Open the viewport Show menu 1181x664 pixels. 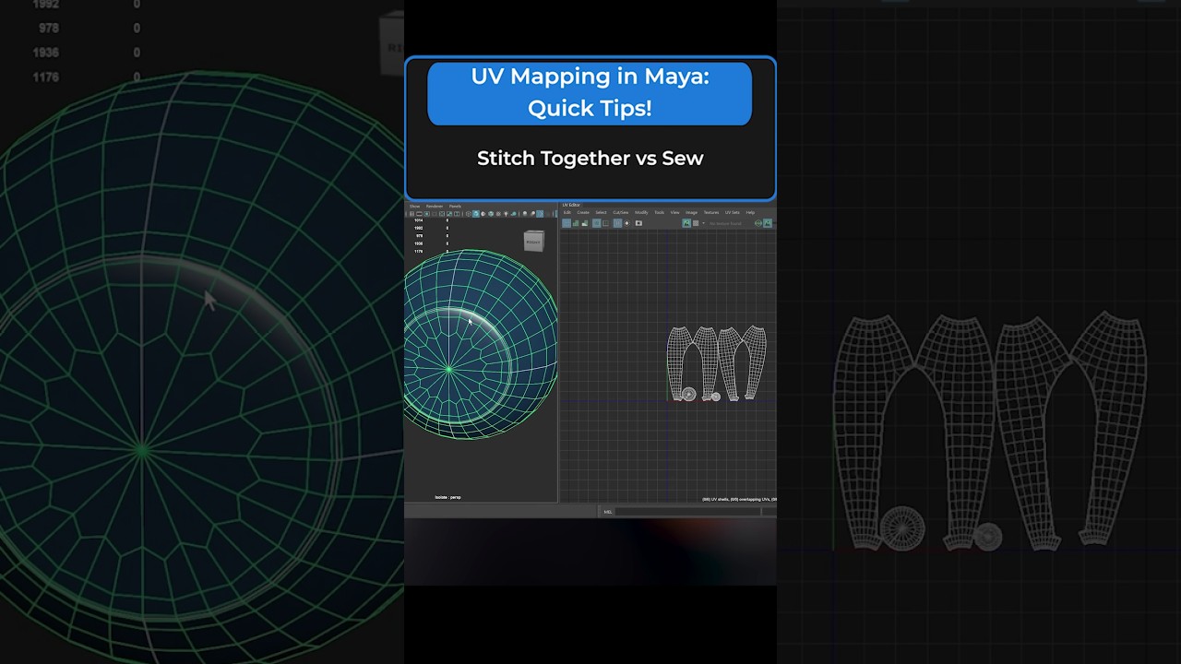[414, 207]
